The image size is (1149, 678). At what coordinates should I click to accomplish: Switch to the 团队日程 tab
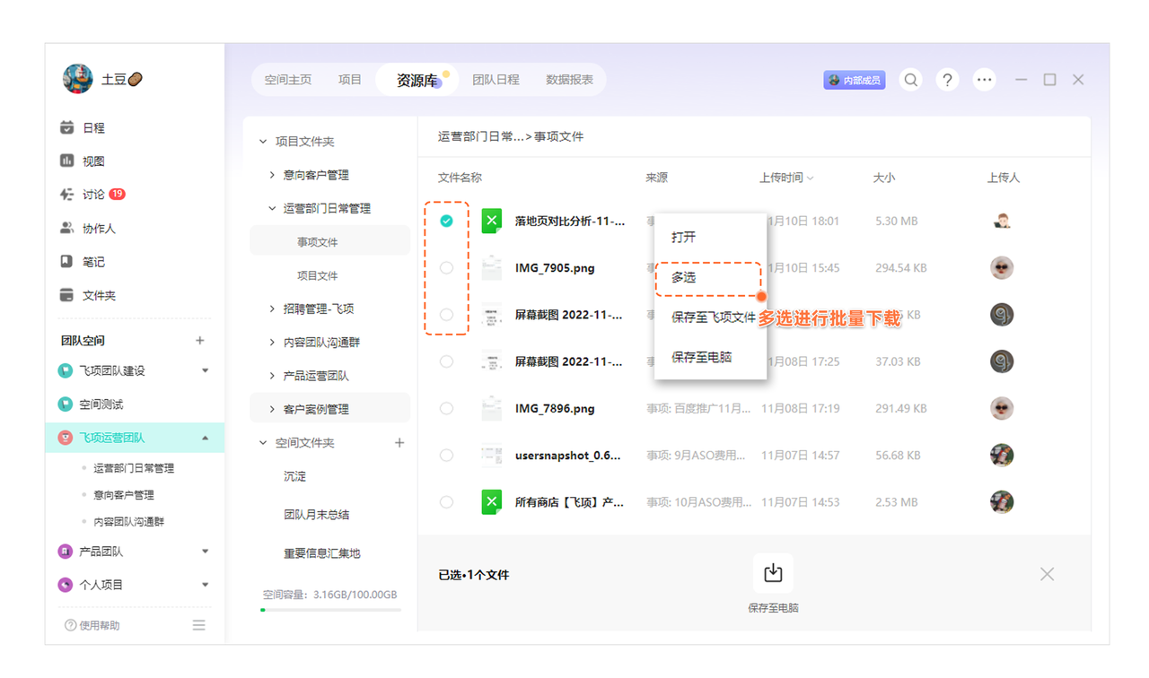click(496, 80)
